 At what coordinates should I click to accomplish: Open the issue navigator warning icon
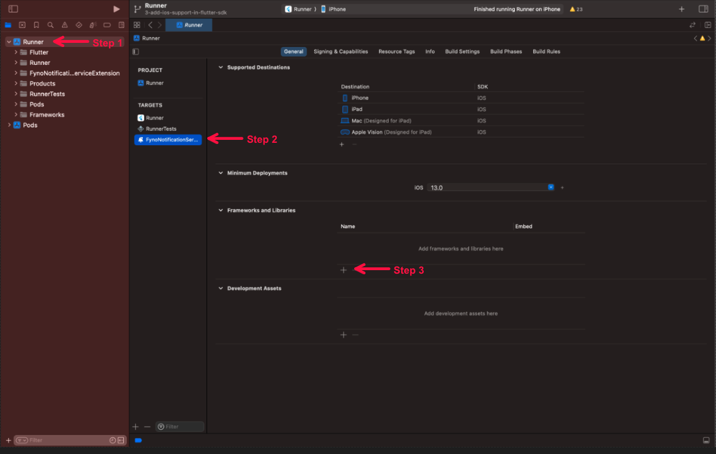tap(65, 25)
